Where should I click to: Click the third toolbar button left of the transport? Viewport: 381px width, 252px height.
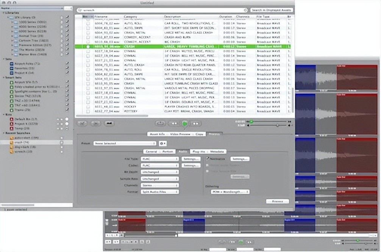point(109,123)
